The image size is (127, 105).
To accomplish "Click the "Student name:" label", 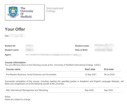I will click(x=12, y=50).
